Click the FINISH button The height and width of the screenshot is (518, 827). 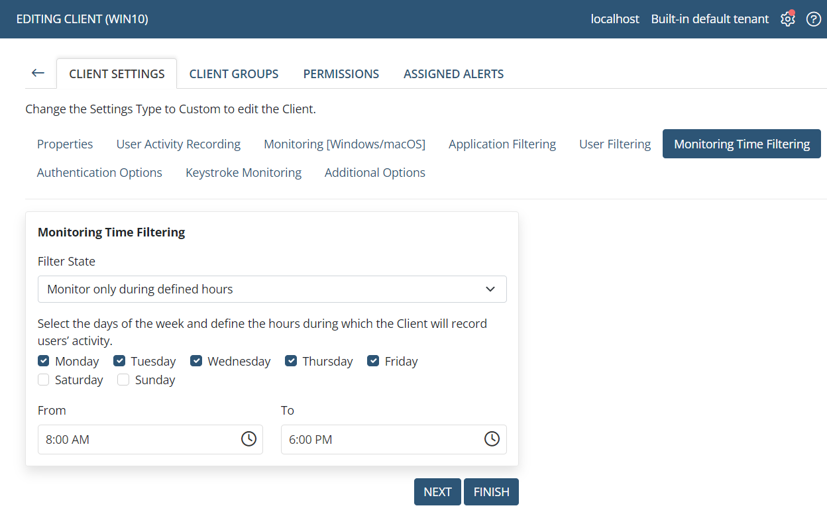[x=491, y=492]
